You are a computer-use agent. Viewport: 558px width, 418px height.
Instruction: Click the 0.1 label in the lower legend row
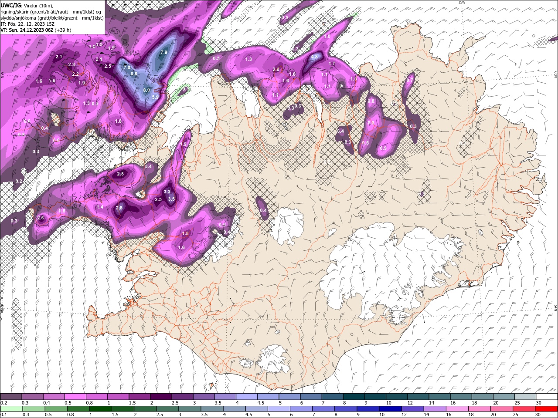click(x=3, y=415)
